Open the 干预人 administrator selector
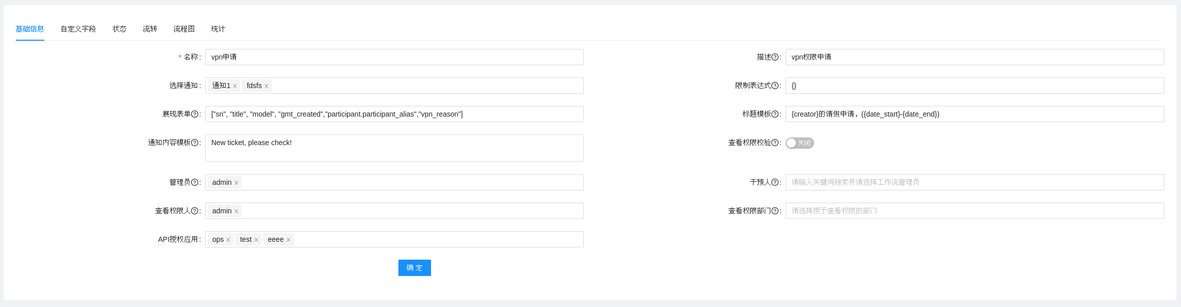Viewport: 1181px width, 307px height. [968, 182]
